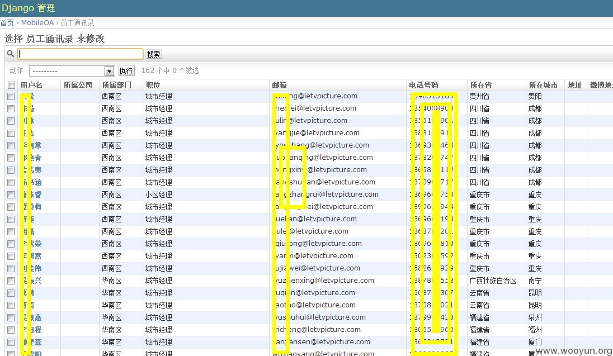Open the 动作 action dropdown
Viewport: 613px width, 356px height.
pos(72,71)
